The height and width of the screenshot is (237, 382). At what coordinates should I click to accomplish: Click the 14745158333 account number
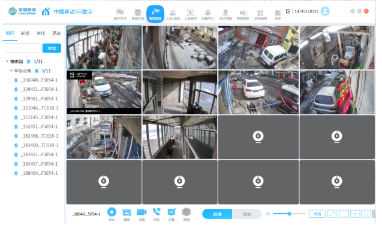coord(306,11)
